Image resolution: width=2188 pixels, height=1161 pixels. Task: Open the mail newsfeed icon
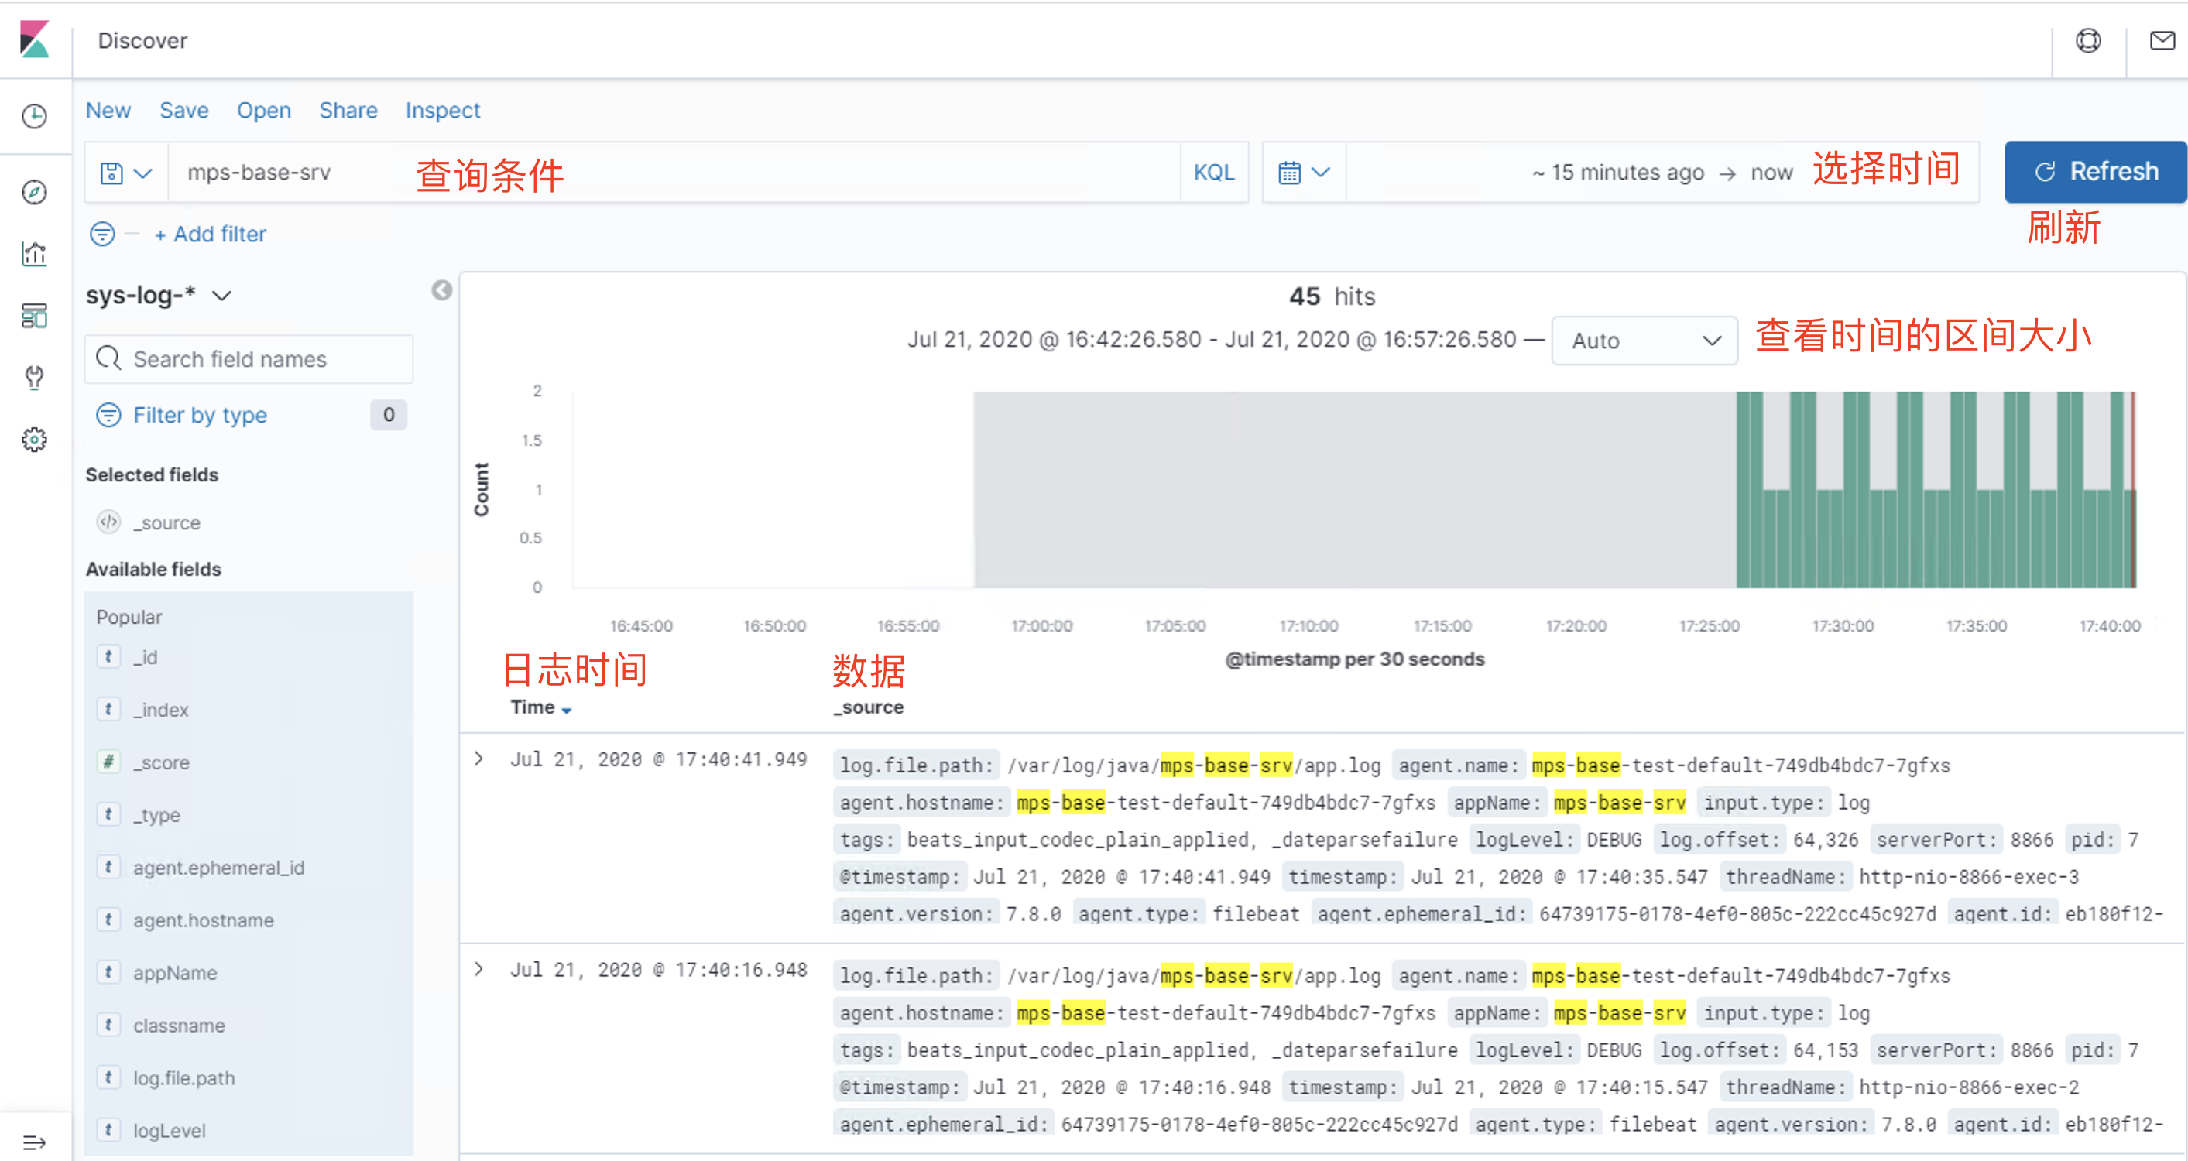click(2161, 41)
